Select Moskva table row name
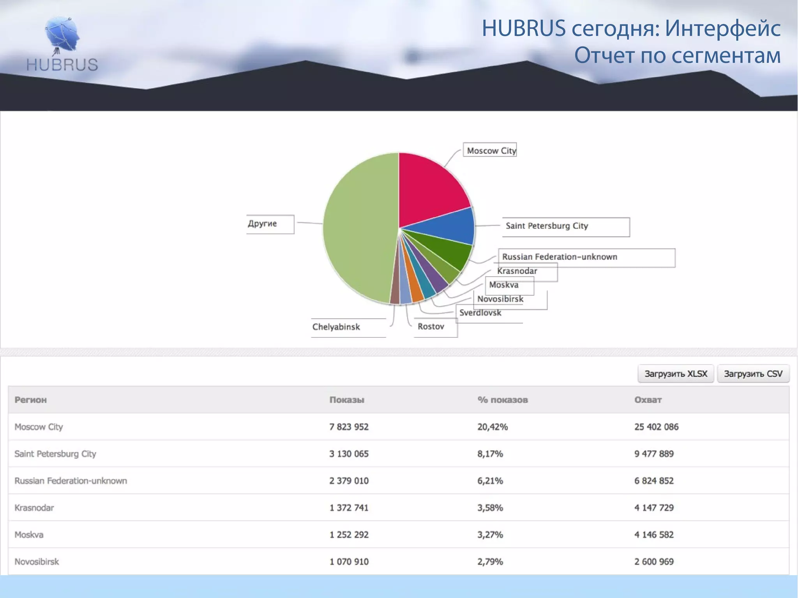The height and width of the screenshot is (598, 798). 29,535
